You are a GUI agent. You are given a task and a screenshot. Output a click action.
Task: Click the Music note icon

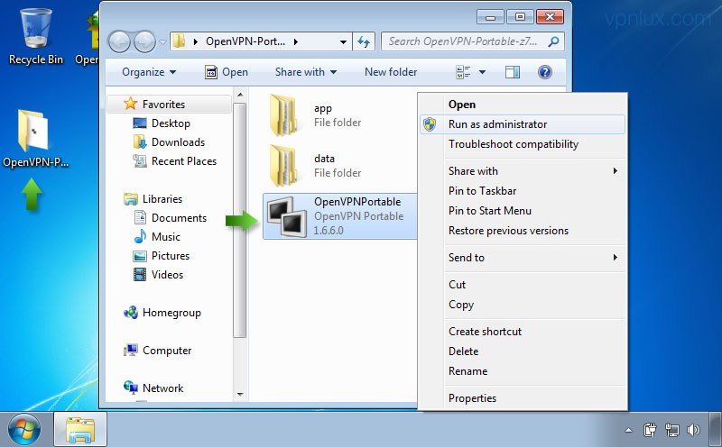140,237
